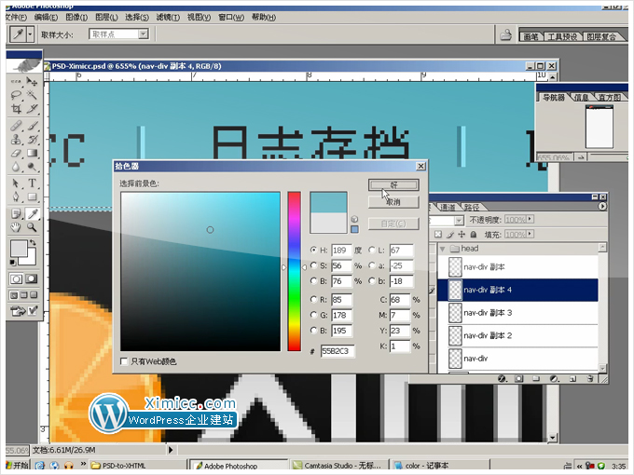
Task: Switch to the 路径 paths tab
Action: click(x=472, y=207)
